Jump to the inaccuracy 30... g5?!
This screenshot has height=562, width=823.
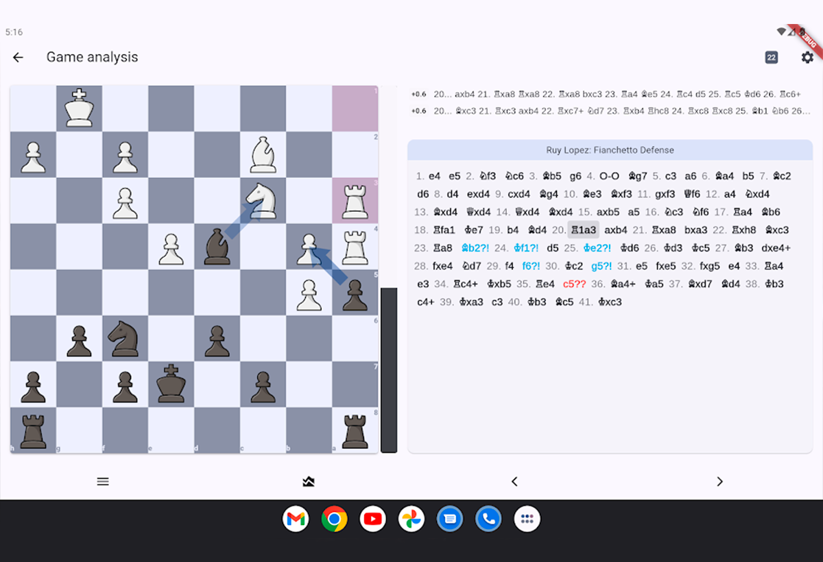603,266
